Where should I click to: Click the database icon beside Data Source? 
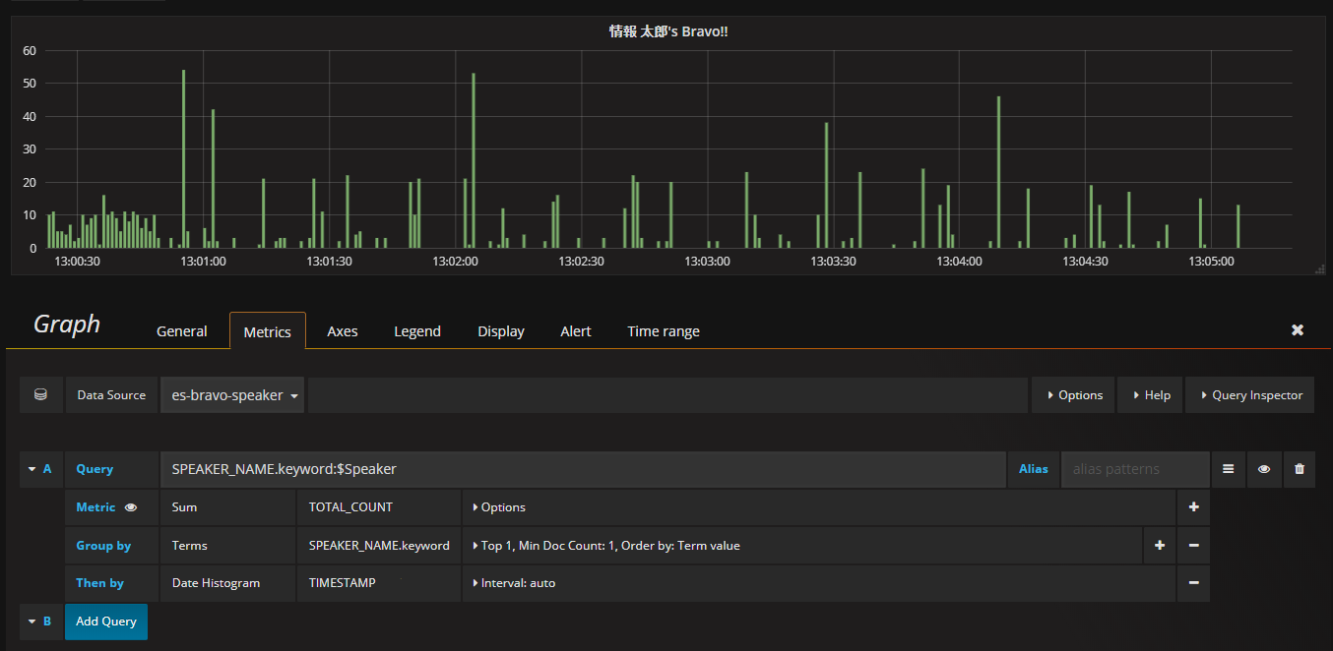pyautogui.click(x=40, y=395)
